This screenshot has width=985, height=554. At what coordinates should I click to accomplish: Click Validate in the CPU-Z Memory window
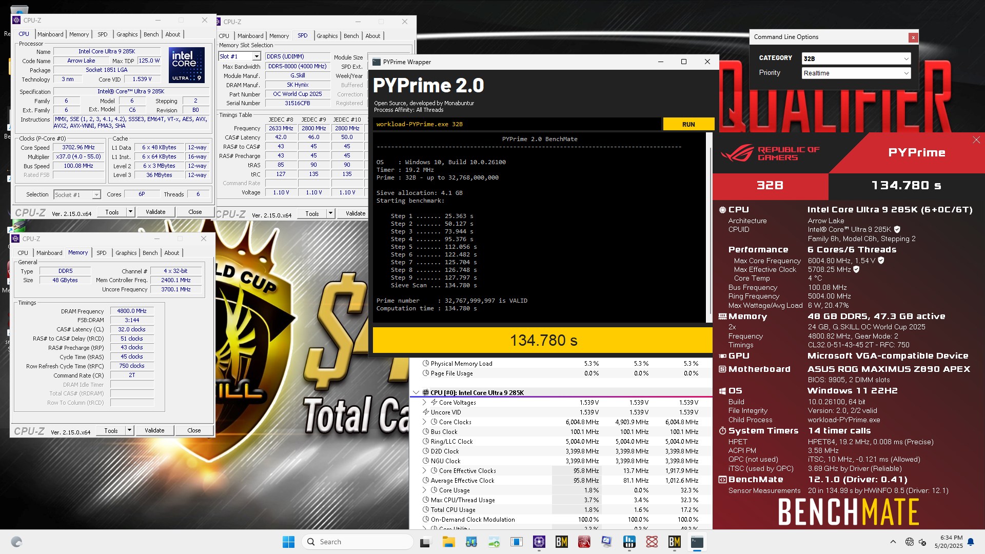[x=154, y=430]
